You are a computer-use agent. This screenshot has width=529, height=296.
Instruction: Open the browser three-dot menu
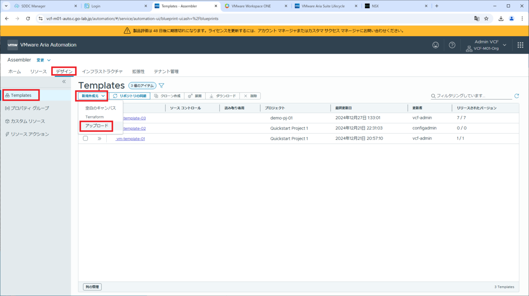[x=522, y=19]
